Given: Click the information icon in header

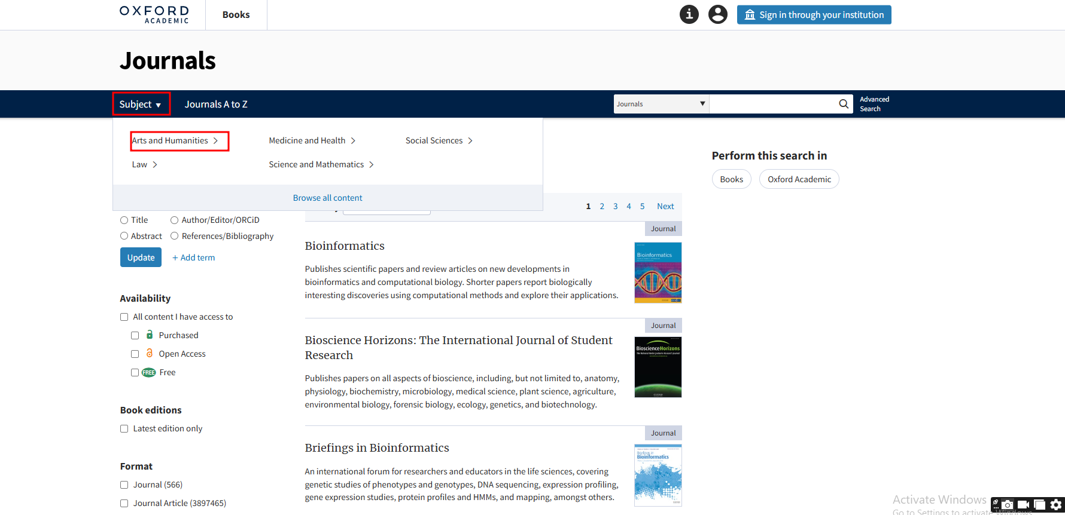Looking at the screenshot, I should 689,14.
